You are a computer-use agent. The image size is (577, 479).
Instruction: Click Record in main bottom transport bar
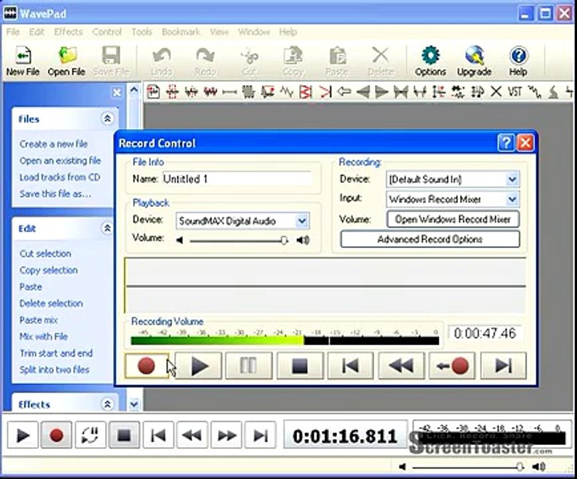(x=57, y=435)
